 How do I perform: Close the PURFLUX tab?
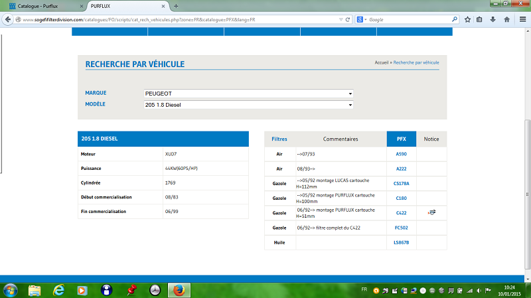[x=163, y=6]
